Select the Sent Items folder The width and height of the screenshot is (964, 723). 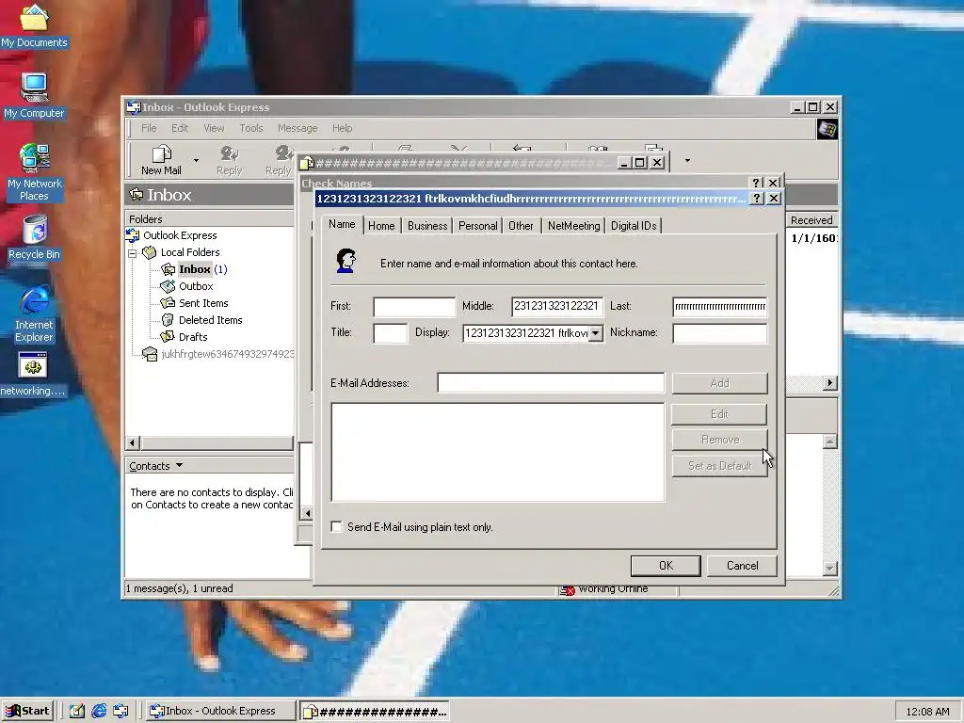click(194, 303)
